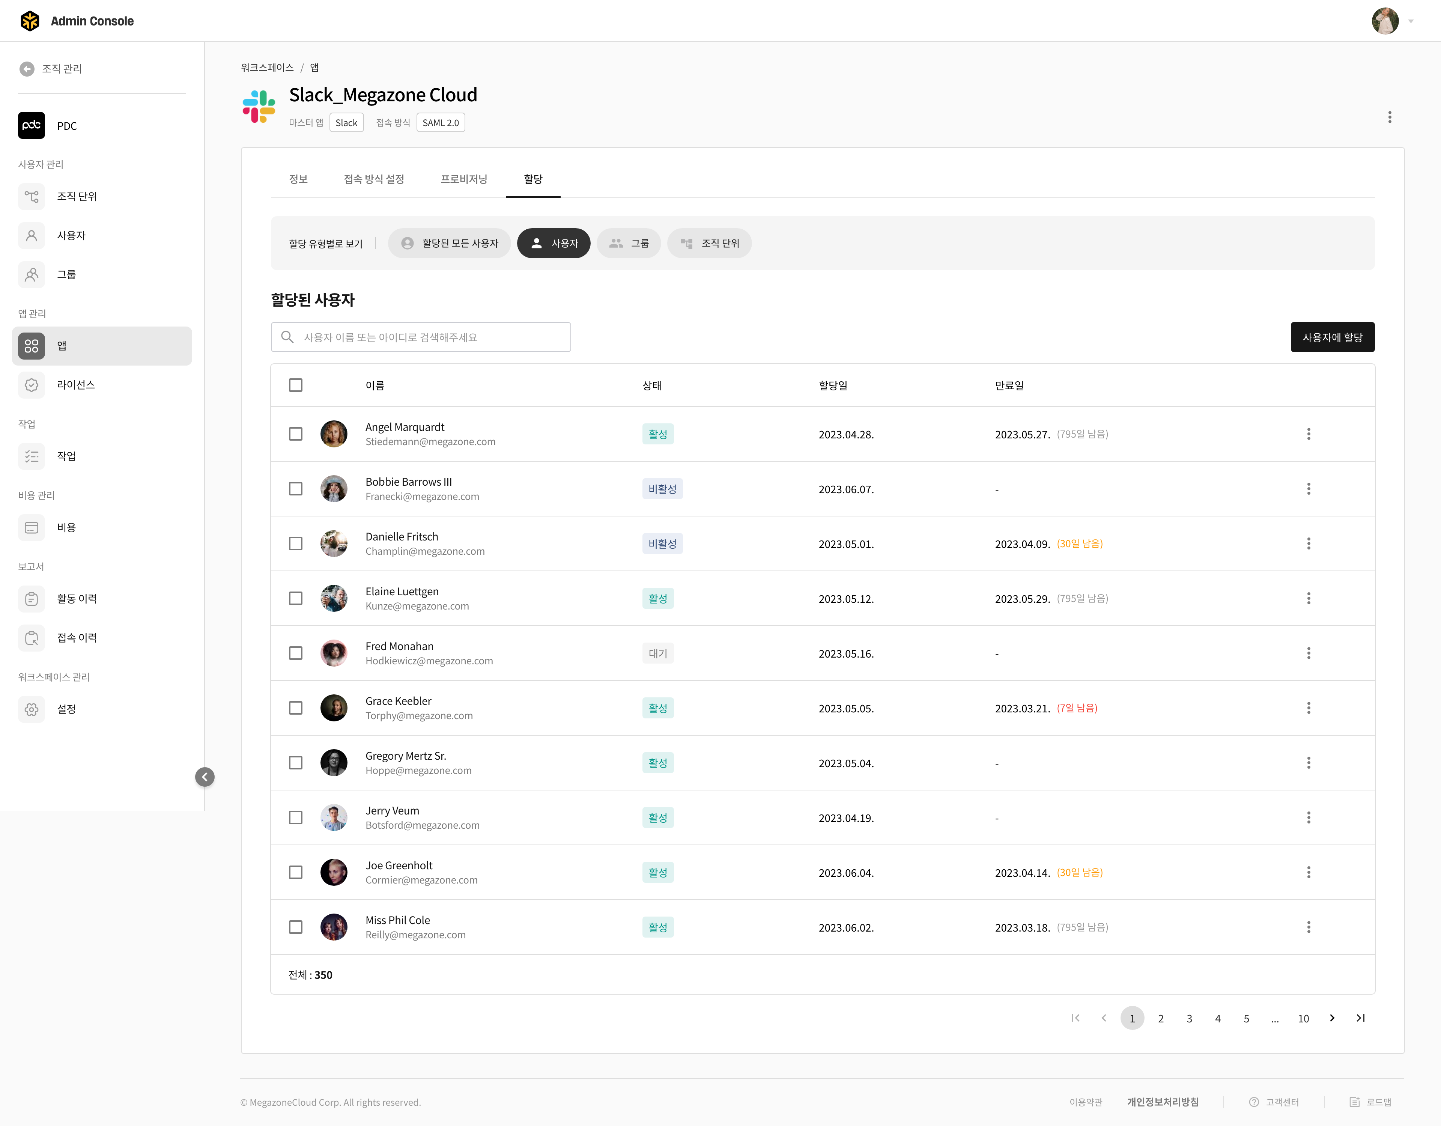The image size is (1441, 1126).
Task: Select the 앱 sidebar item
Action: click(x=102, y=346)
